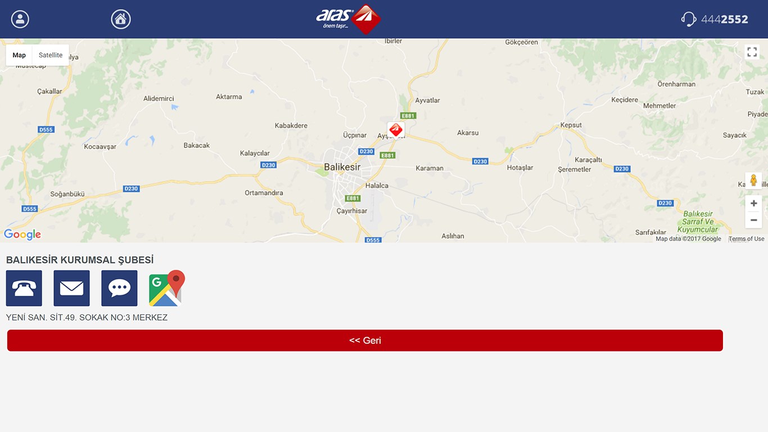Zoom out with the minus button

coord(753,220)
